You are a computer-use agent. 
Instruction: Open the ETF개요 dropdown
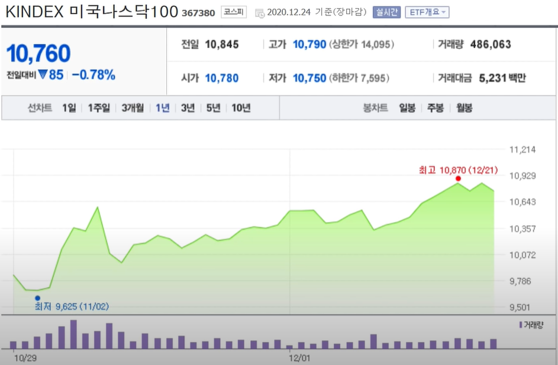pyautogui.click(x=427, y=12)
